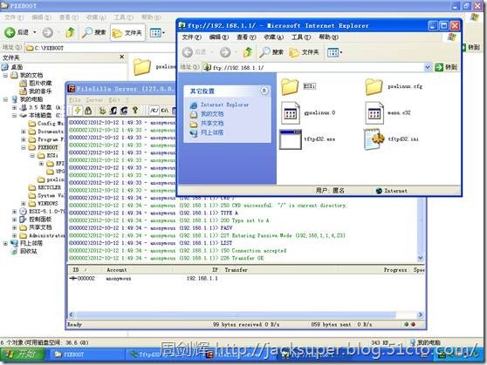
Task: Click the Start button on the taskbar
Action: (23, 355)
